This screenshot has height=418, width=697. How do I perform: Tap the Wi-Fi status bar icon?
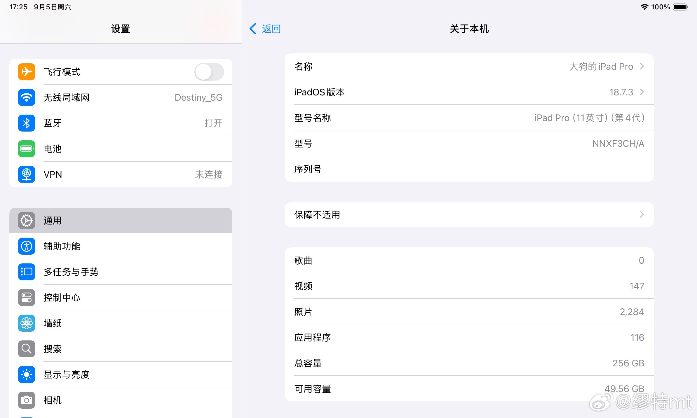pyautogui.click(x=644, y=7)
